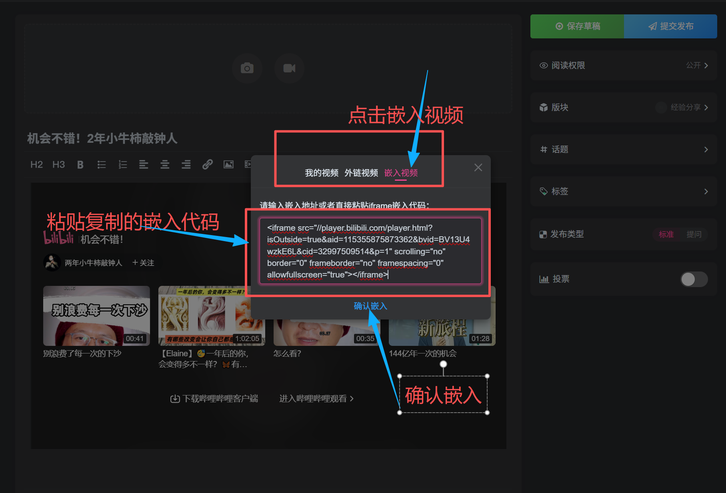Insert an image via the toolbar picture icon

(x=228, y=165)
